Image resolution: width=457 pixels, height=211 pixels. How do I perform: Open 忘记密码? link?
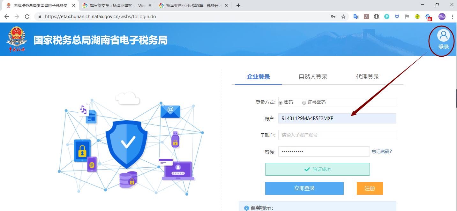click(x=382, y=151)
